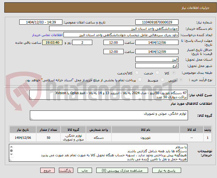The height and width of the screenshot is (178, 217).
Task: Click the price validity 12:00 time field
Action: tap(113, 52)
